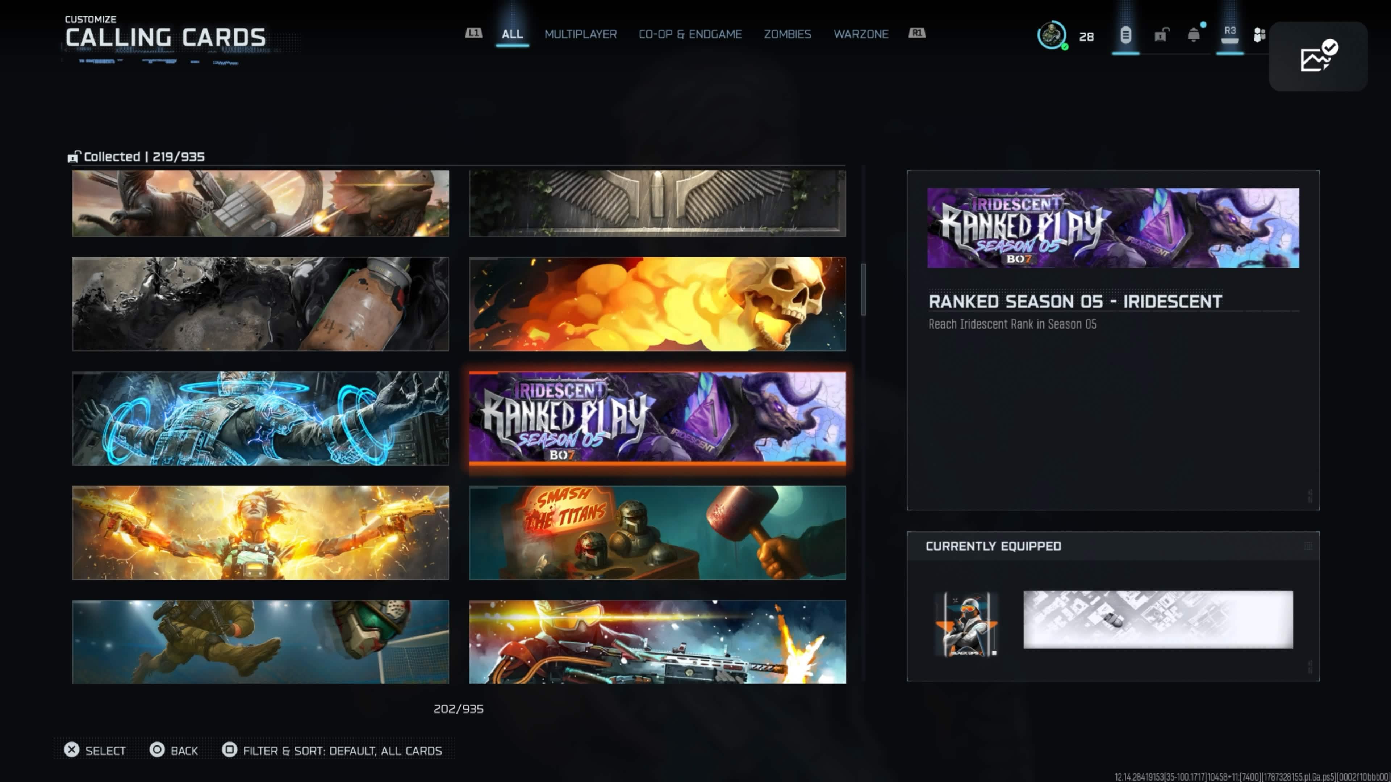The width and height of the screenshot is (1391, 782).
Task: Switch to the ALL tab
Action: (512, 34)
